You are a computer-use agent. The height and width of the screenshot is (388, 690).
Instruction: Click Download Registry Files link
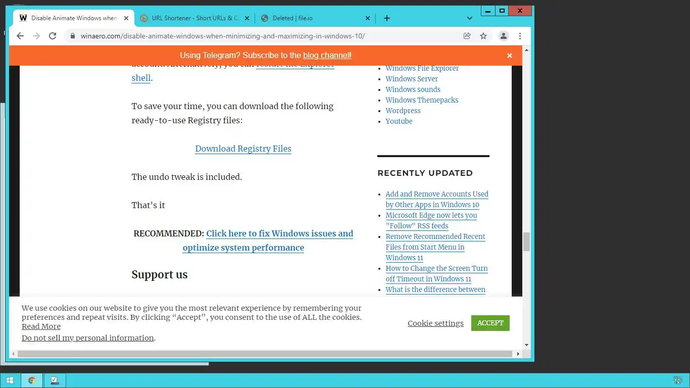point(243,149)
